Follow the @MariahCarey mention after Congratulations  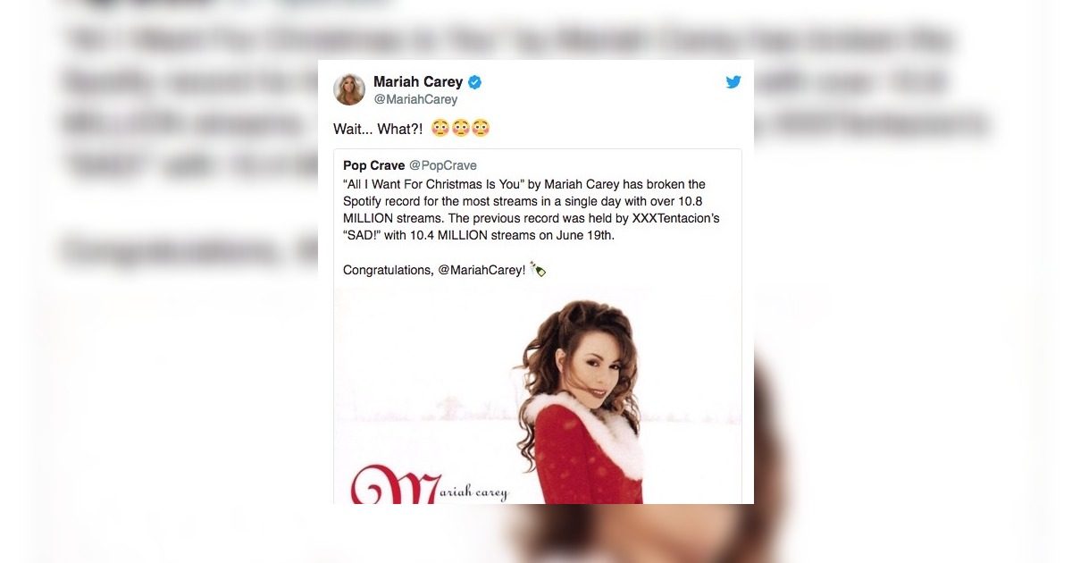pyautogui.click(x=482, y=270)
